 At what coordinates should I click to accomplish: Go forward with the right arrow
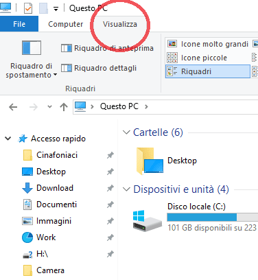(34, 107)
